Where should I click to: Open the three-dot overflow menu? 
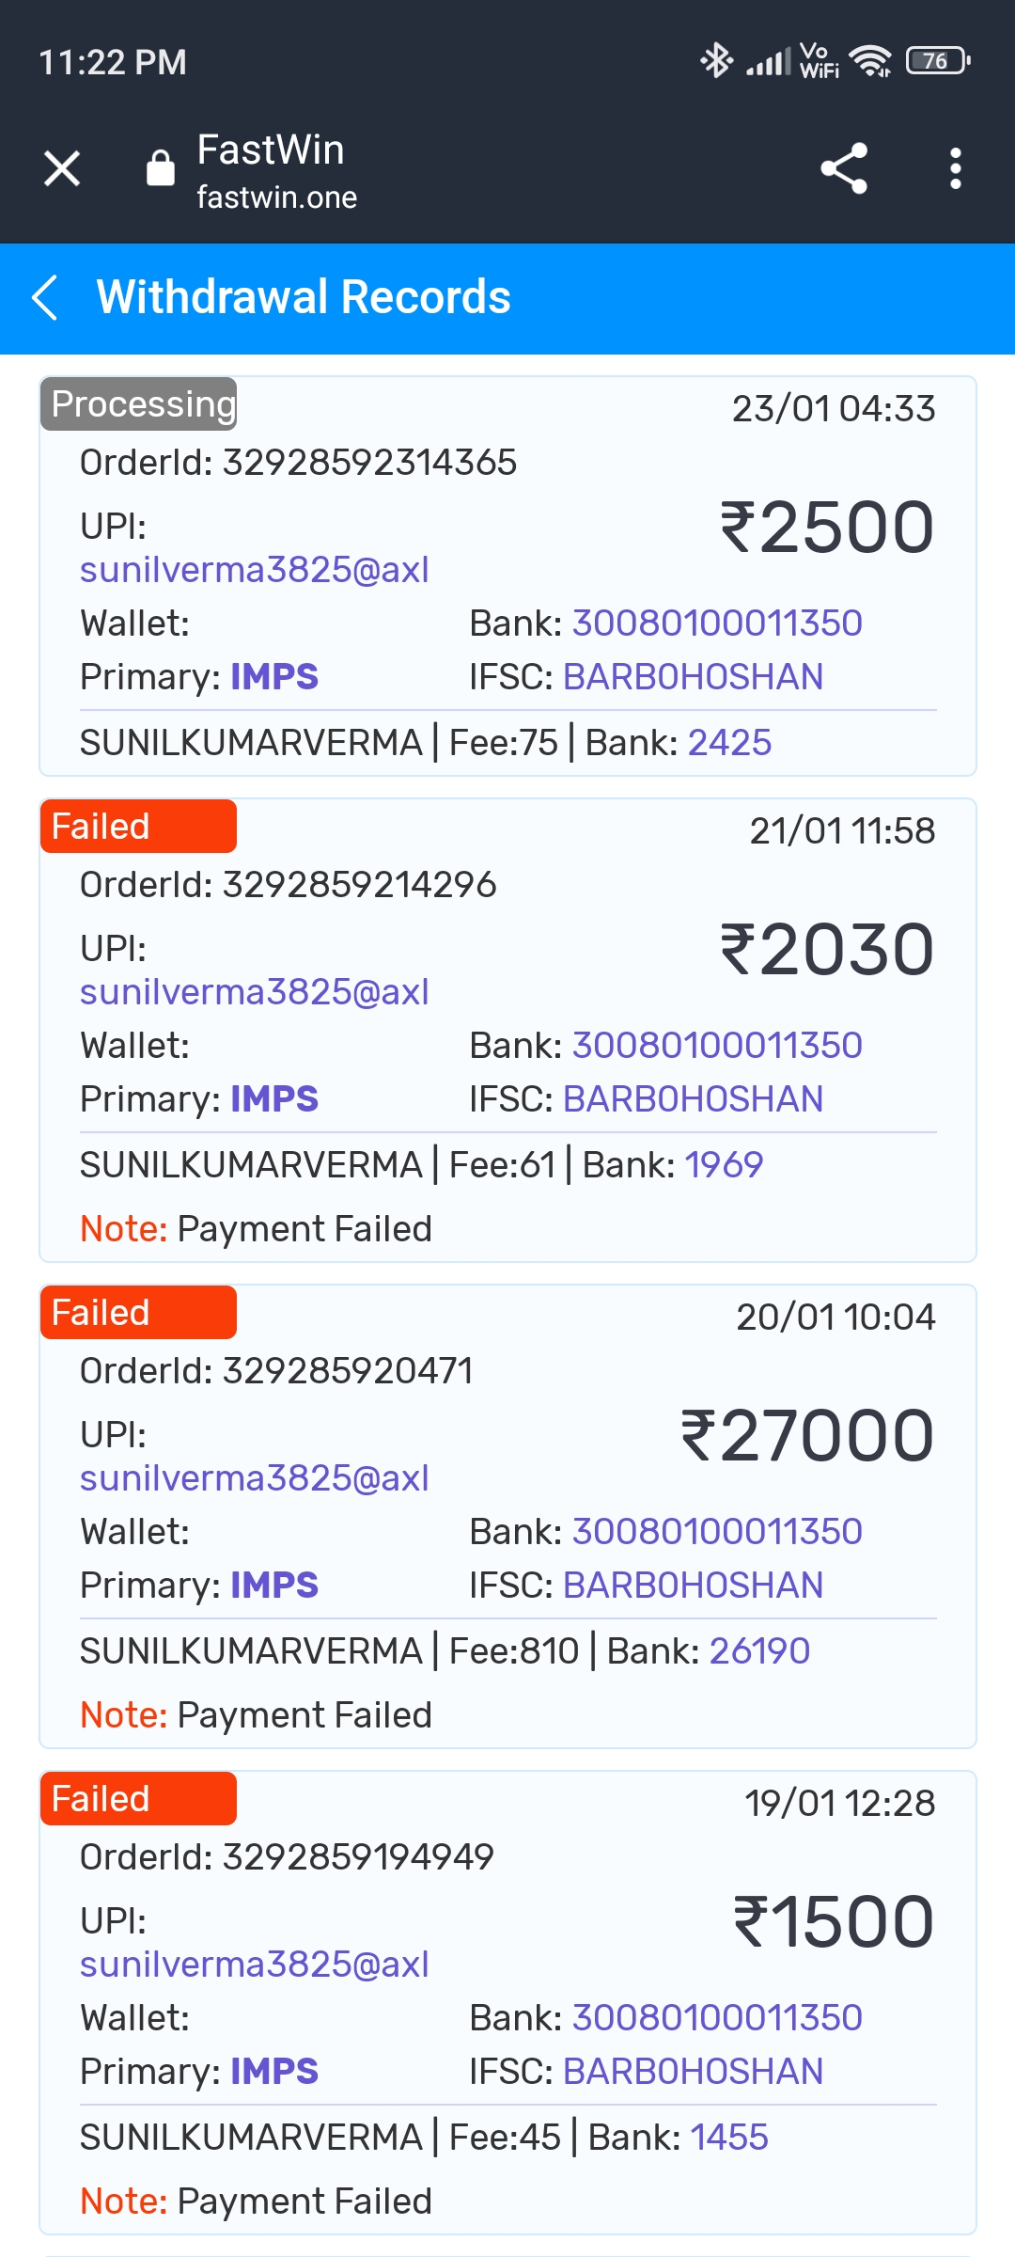pos(955,169)
